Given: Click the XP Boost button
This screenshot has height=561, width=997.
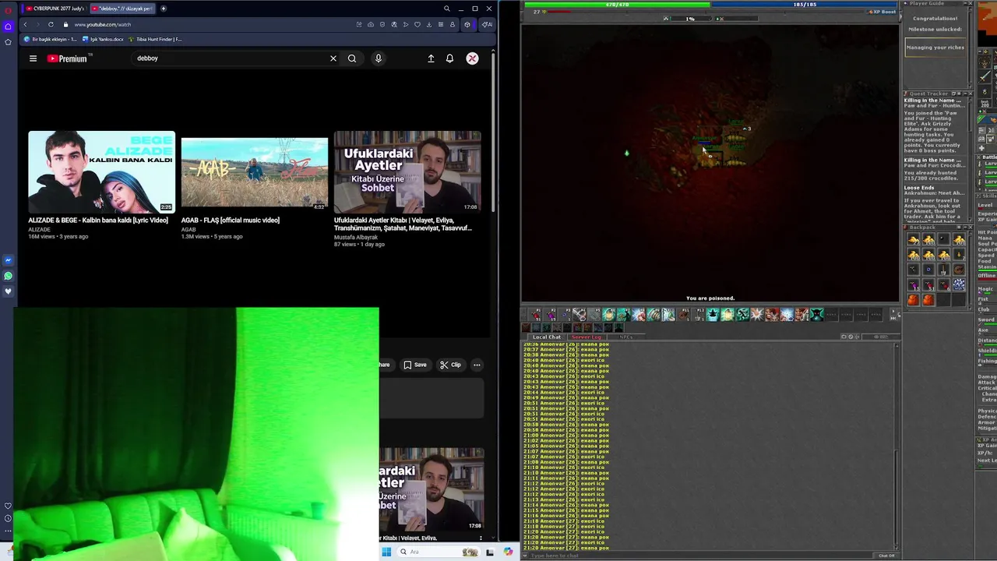Looking at the screenshot, I should (x=883, y=12).
